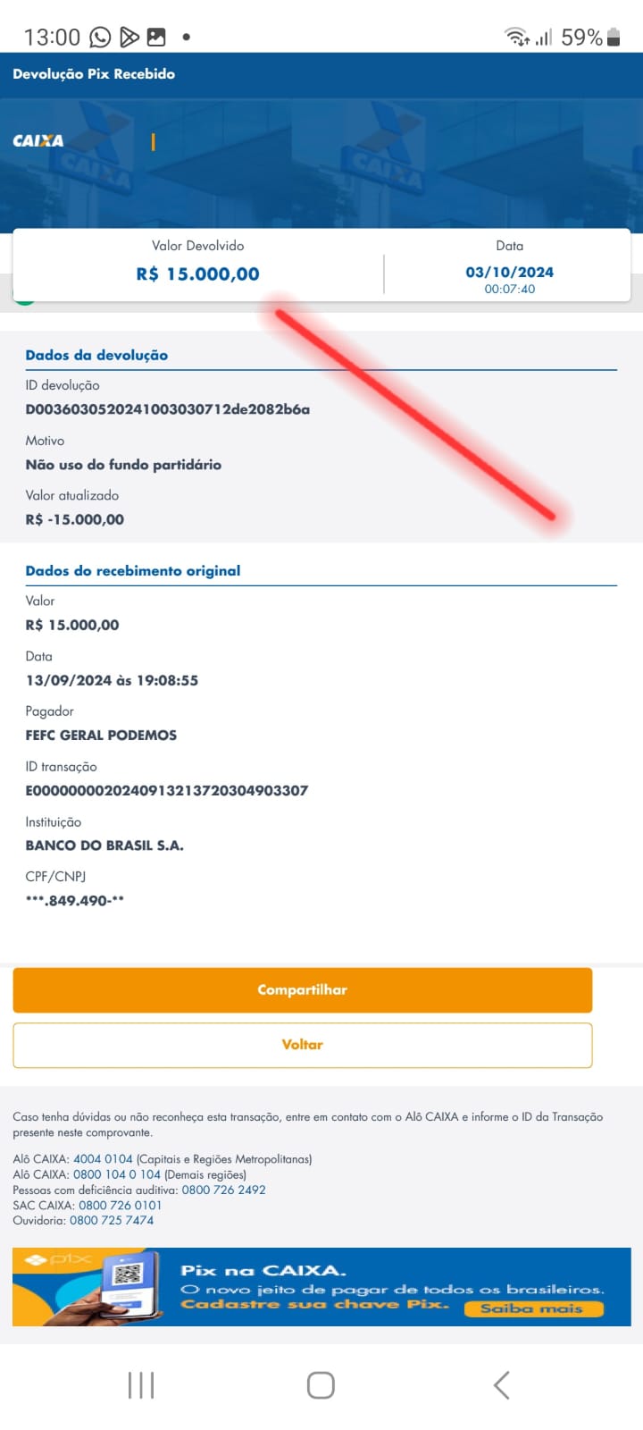Tap SAC CAIXA 0800 726 0101 link
Screen dimensions: 643x1430
pyautogui.click(x=120, y=1205)
